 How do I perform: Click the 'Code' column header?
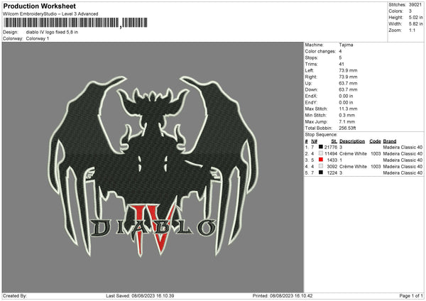[375, 141]
